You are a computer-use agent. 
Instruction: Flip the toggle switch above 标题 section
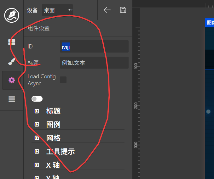tap(37, 99)
